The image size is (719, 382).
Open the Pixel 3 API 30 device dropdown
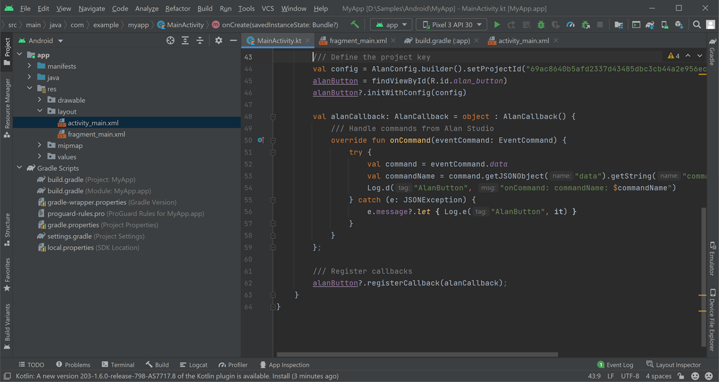pos(451,25)
